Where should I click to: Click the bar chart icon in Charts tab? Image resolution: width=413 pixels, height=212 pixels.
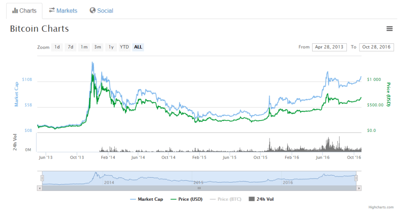tap(15, 11)
